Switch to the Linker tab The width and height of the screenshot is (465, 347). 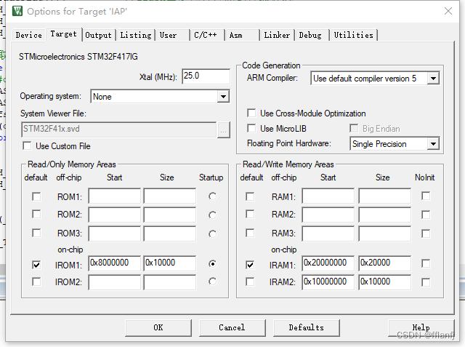pos(277,35)
